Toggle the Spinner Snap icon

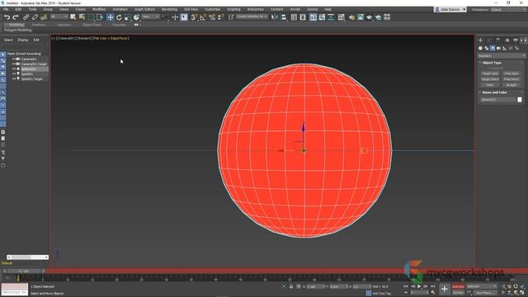pyautogui.click(x=220, y=17)
